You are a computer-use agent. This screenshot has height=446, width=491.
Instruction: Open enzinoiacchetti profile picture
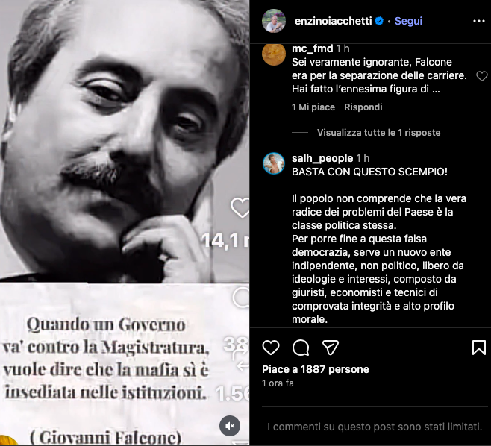[274, 21]
